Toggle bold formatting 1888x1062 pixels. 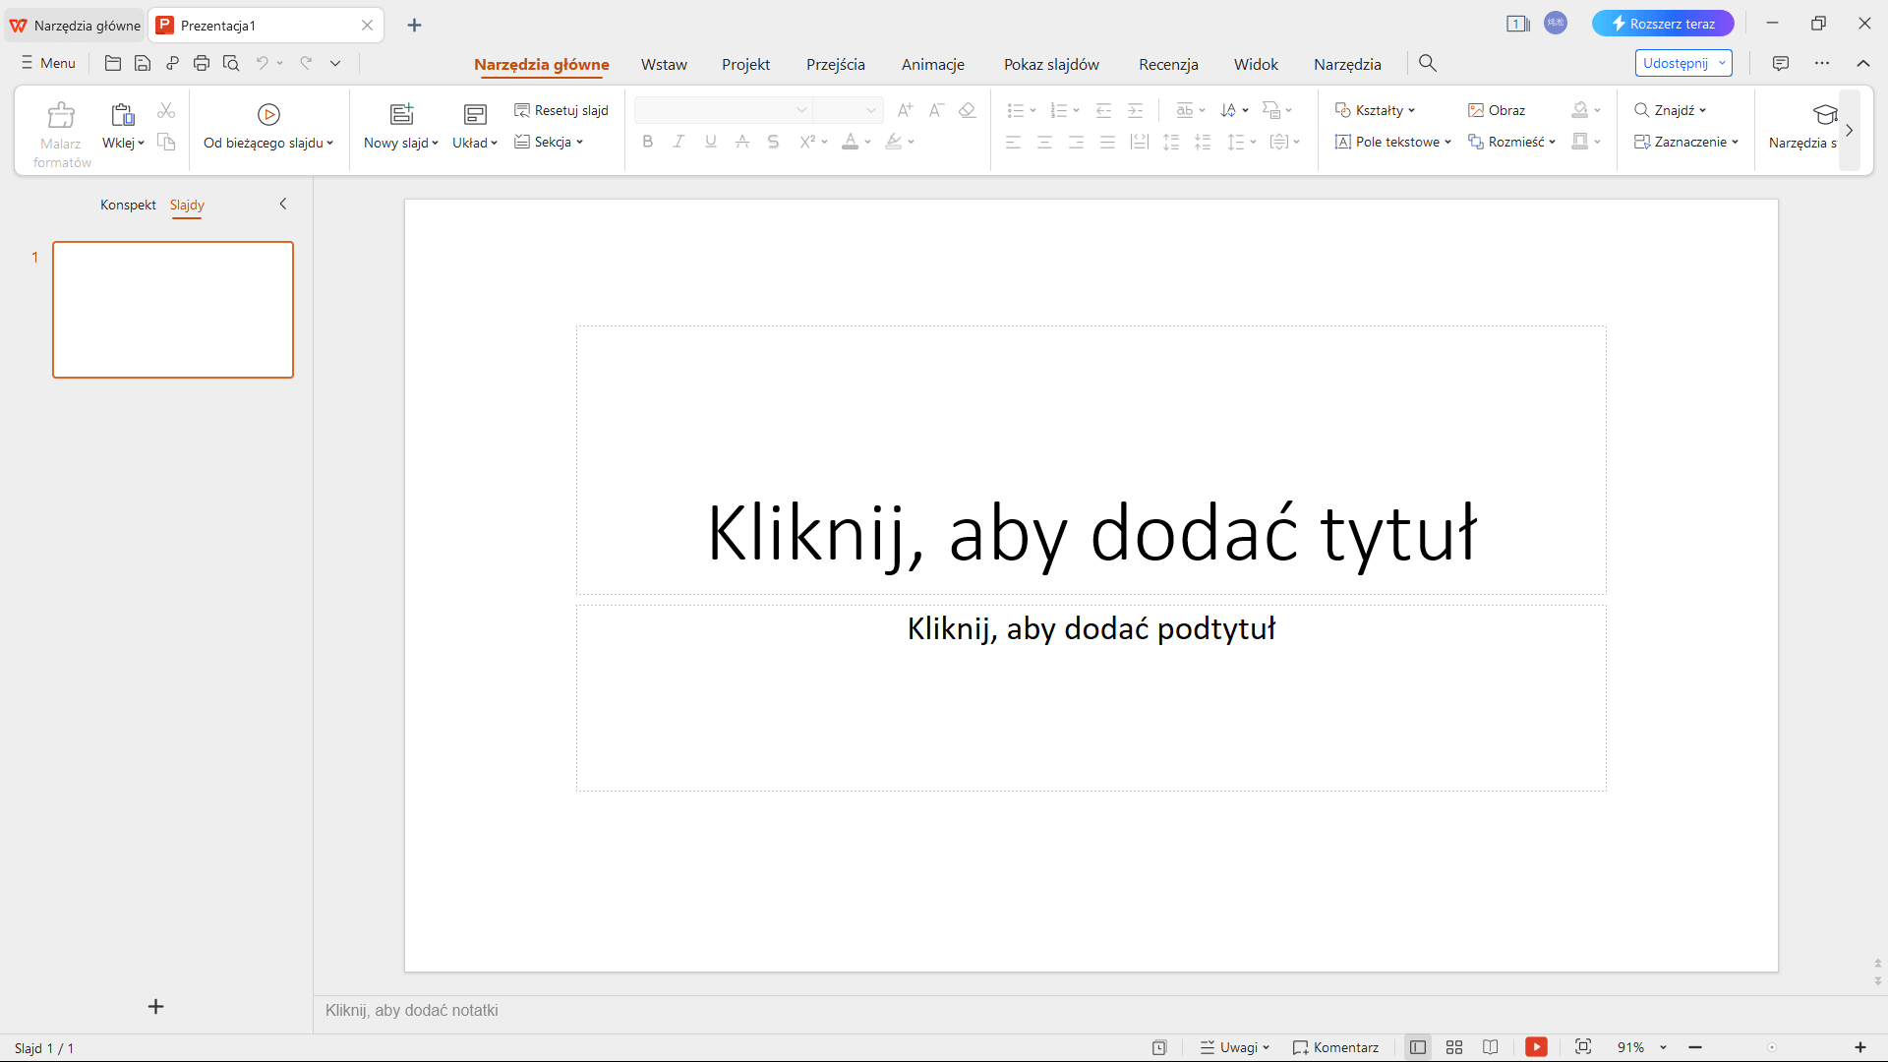pyautogui.click(x=647, y=142)
